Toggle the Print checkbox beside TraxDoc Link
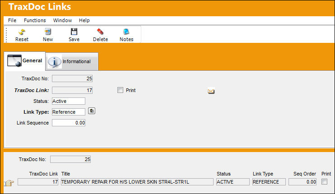The height and width of the screenshot is (194, 335). point(120,90)
